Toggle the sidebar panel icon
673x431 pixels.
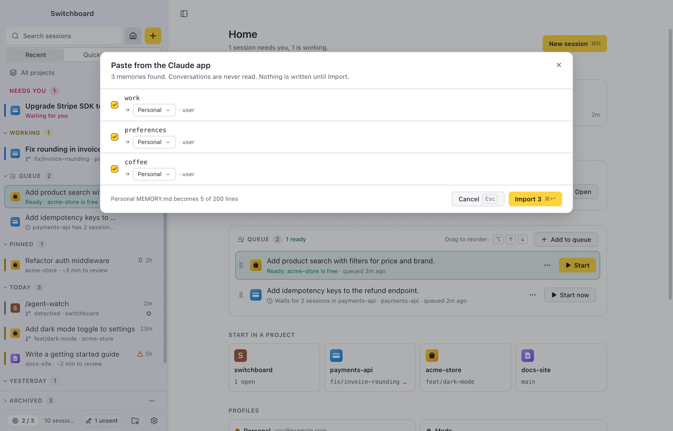coord(184,14)
